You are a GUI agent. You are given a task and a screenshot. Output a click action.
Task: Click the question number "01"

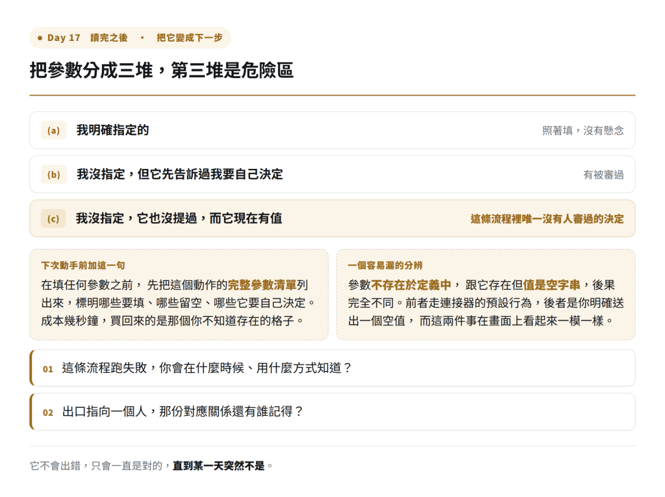click(x=48, y=369)
